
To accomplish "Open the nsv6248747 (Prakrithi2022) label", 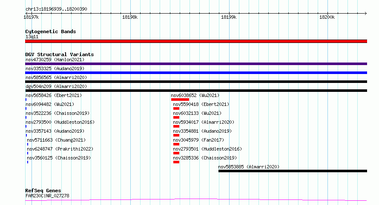I will [60, 149].
